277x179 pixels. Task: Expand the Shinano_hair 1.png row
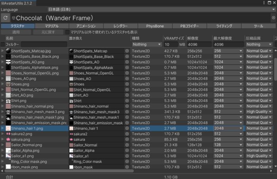pos(3,128)
